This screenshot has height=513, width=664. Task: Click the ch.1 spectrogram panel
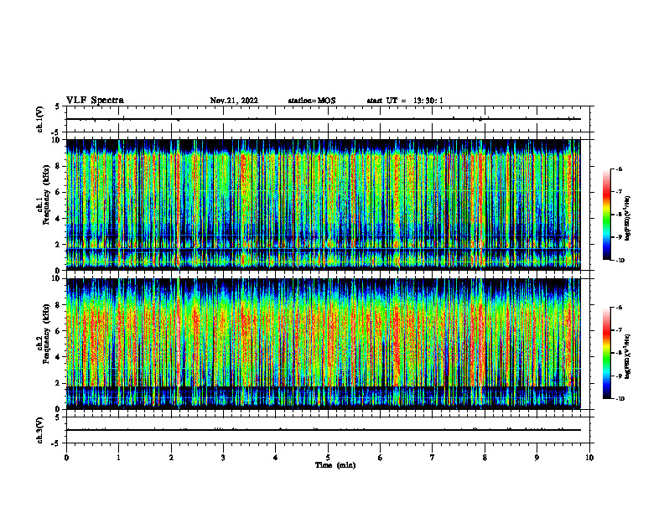tap(324, 205)
